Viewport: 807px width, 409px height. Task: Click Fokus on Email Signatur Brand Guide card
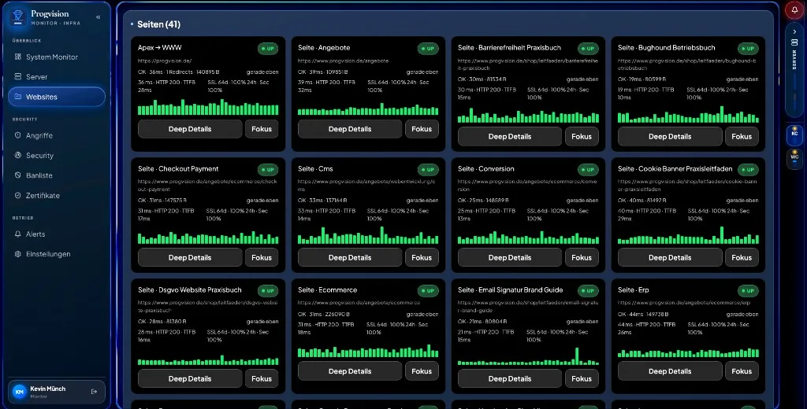tap(582, 378)
